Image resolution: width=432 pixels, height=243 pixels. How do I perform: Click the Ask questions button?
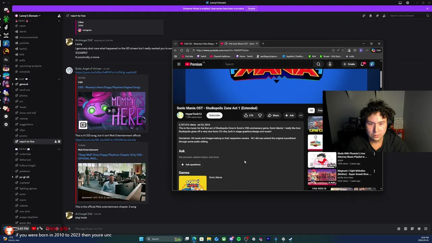[x=191, y=164]
